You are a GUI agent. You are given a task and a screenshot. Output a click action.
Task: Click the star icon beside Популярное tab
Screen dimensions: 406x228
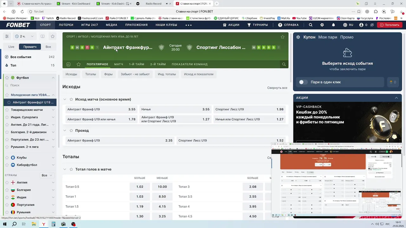(78, 64)
